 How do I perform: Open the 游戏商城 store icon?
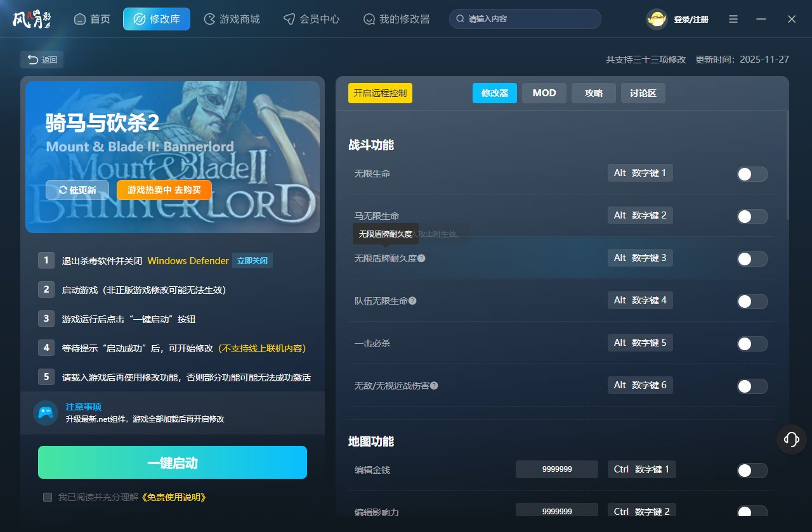[209, 19]
